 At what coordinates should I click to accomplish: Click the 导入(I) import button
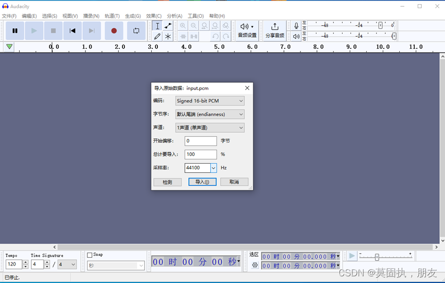[x=202, y=182]
